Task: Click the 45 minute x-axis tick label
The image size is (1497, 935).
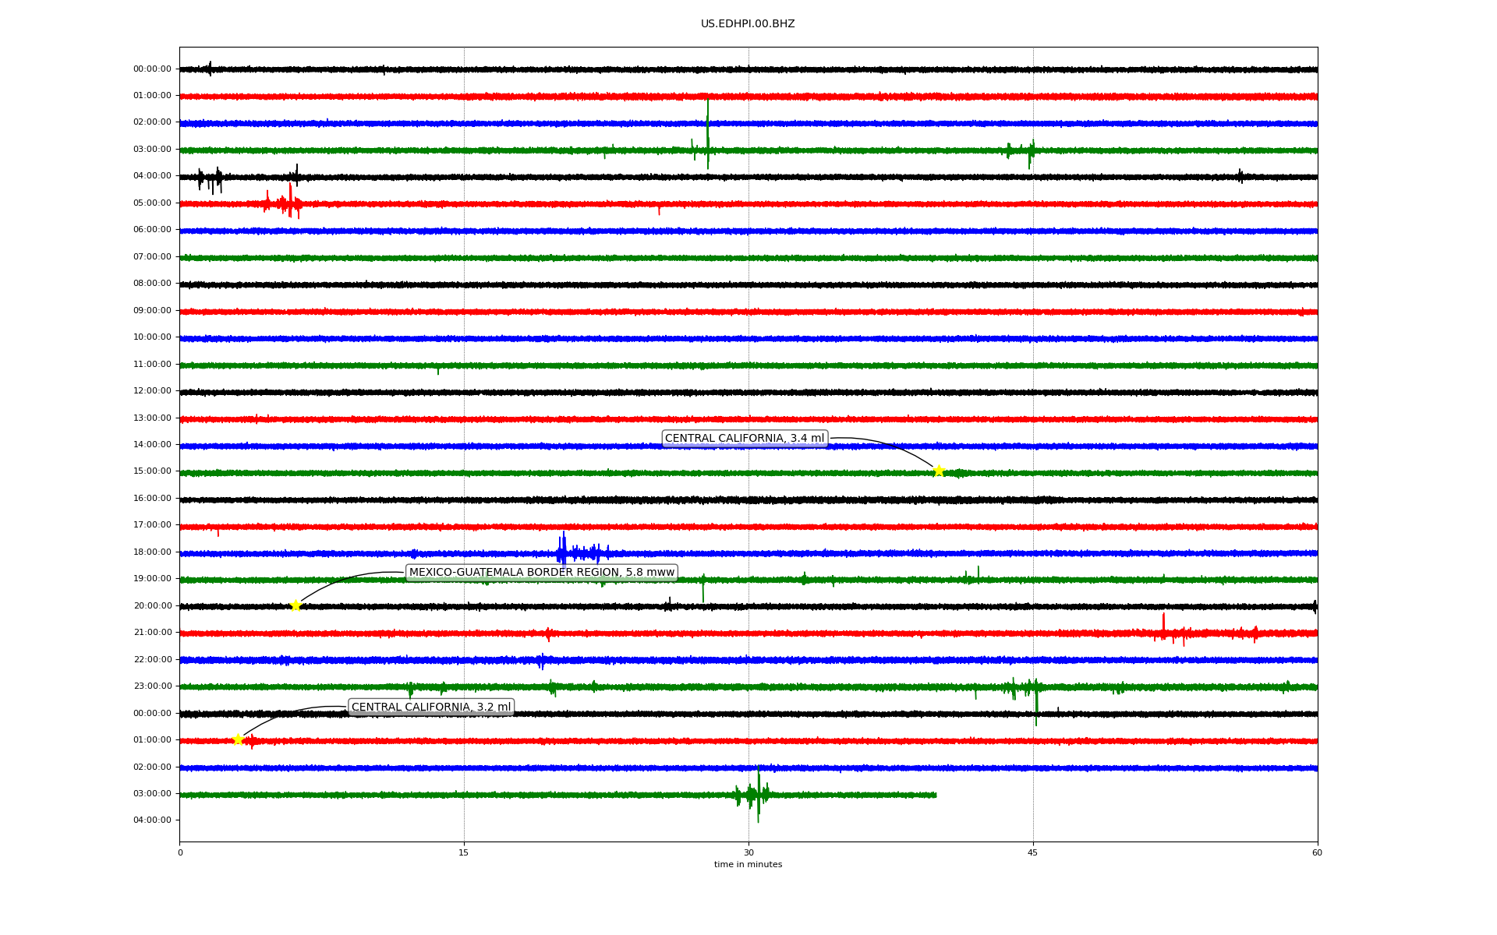Action: pos(1033,853)
